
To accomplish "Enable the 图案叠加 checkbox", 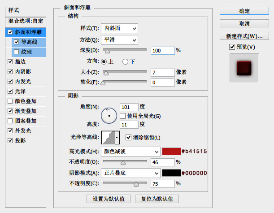I will [10, 121].
